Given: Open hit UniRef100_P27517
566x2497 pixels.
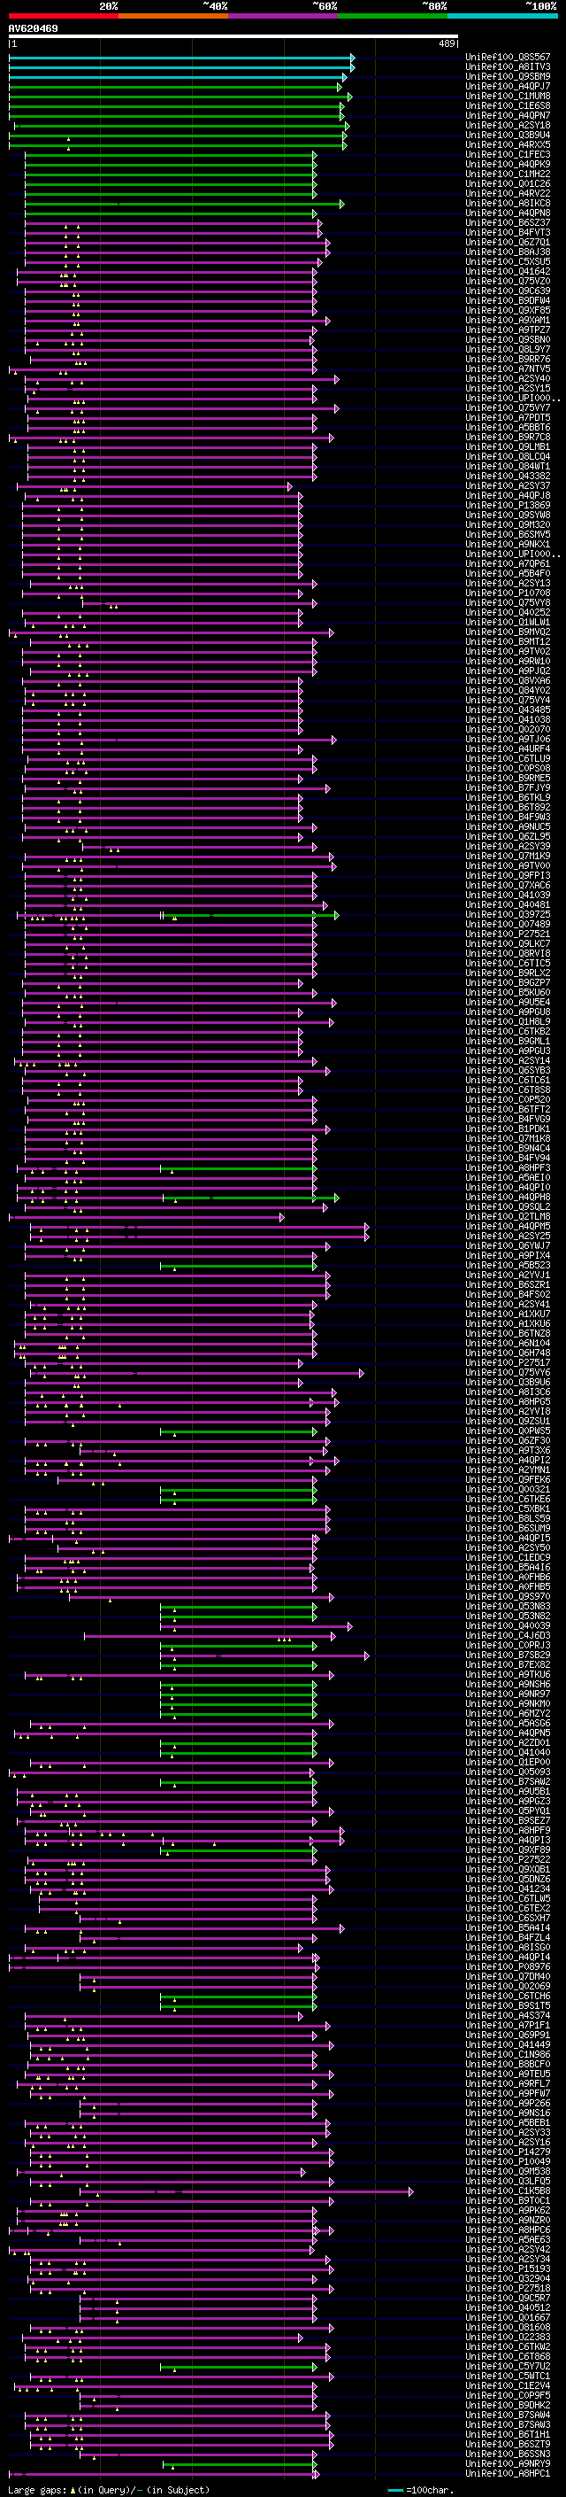Looking at the screenshot, I should point(508,1363).
